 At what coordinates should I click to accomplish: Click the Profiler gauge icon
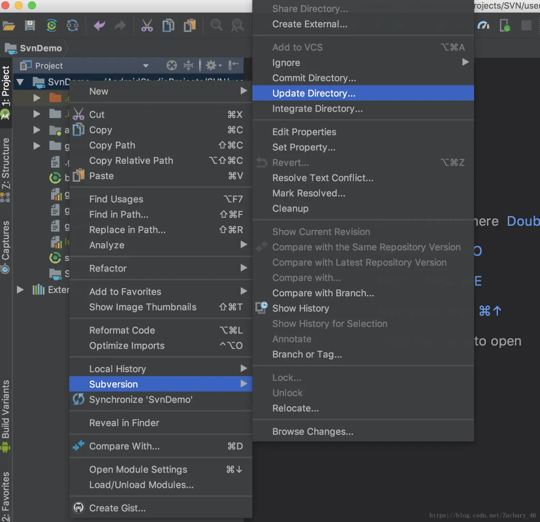point(483,26)
